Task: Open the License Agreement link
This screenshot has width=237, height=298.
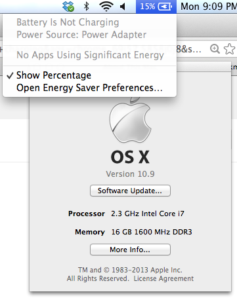Action: click(x=163, y=278)
